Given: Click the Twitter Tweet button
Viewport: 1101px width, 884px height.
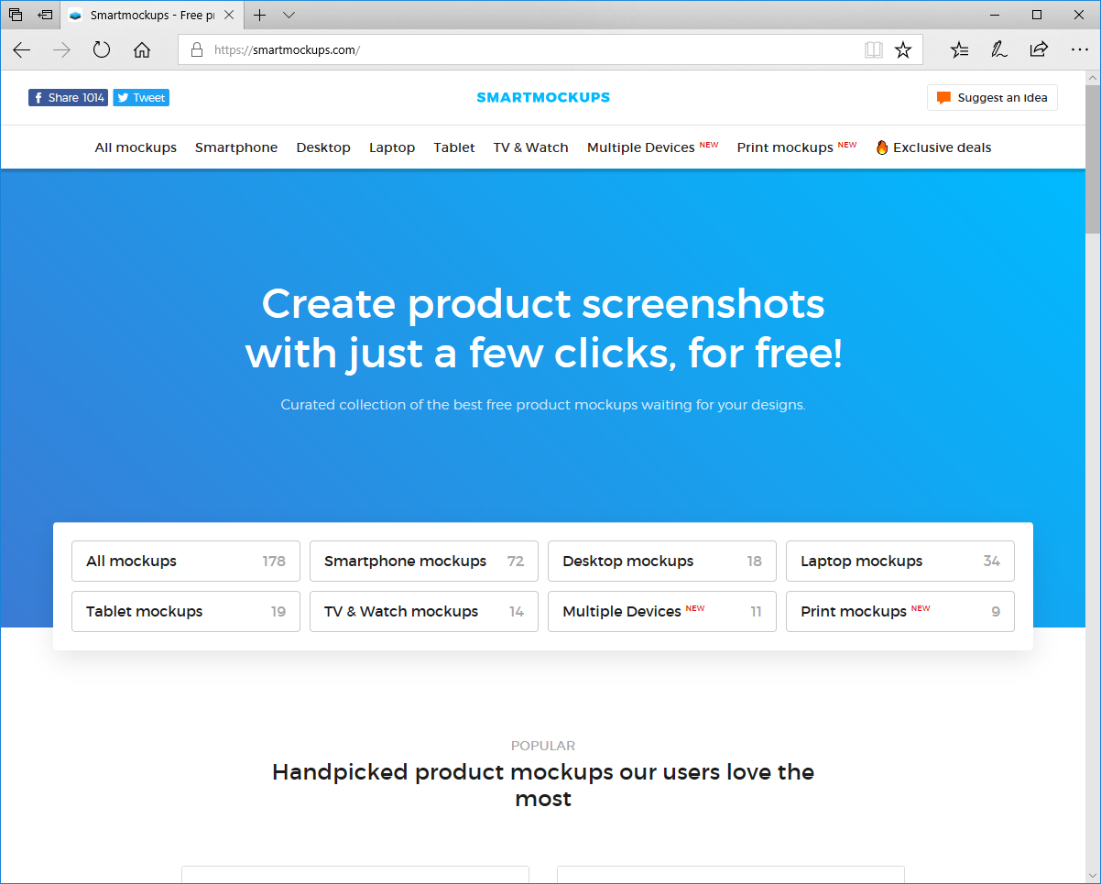Looking at the screenshot, I should (141, 98).
